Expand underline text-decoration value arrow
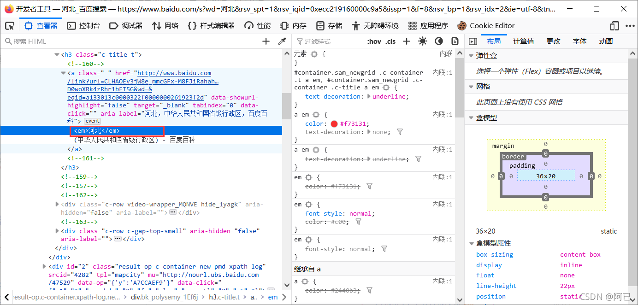This screenshot has height=305, width=638. [x=368, y=97]
